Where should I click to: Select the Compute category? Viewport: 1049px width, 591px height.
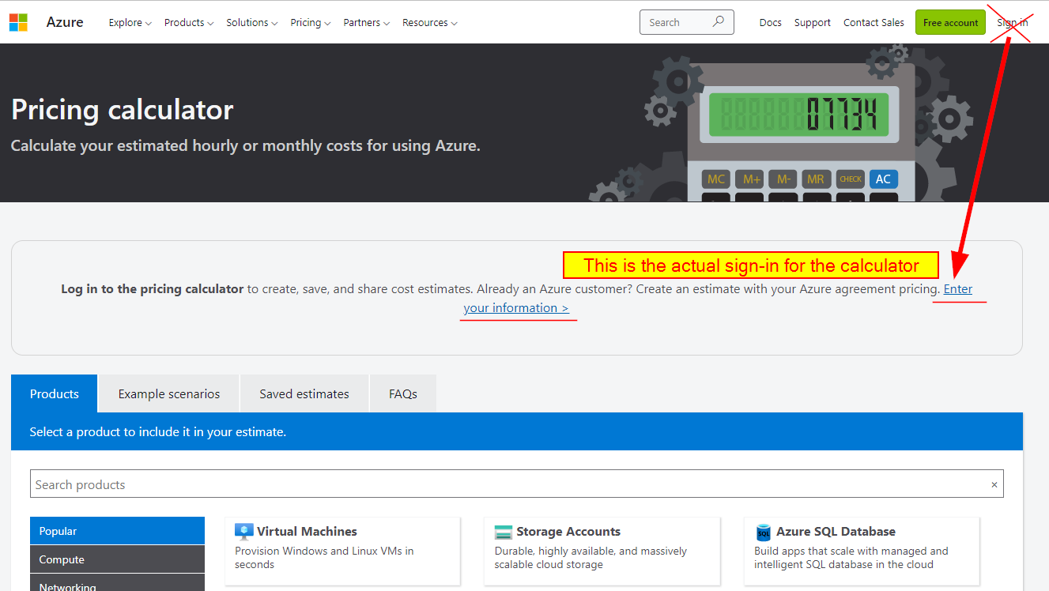117,559
